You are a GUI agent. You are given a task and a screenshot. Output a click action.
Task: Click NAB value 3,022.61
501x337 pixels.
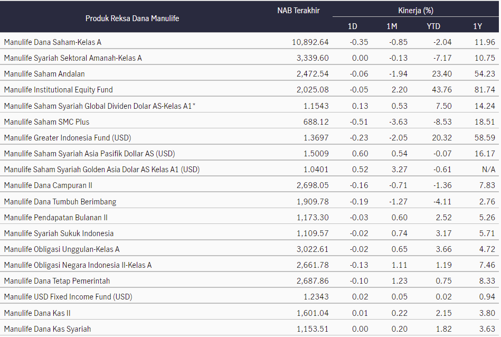click(x=313, y=249)
